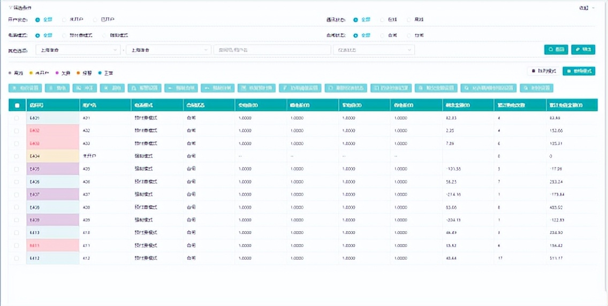Click the fifth toolbar button with bell icon

tap(146, 88)
